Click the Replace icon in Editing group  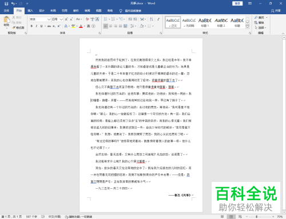pos(259,23)
